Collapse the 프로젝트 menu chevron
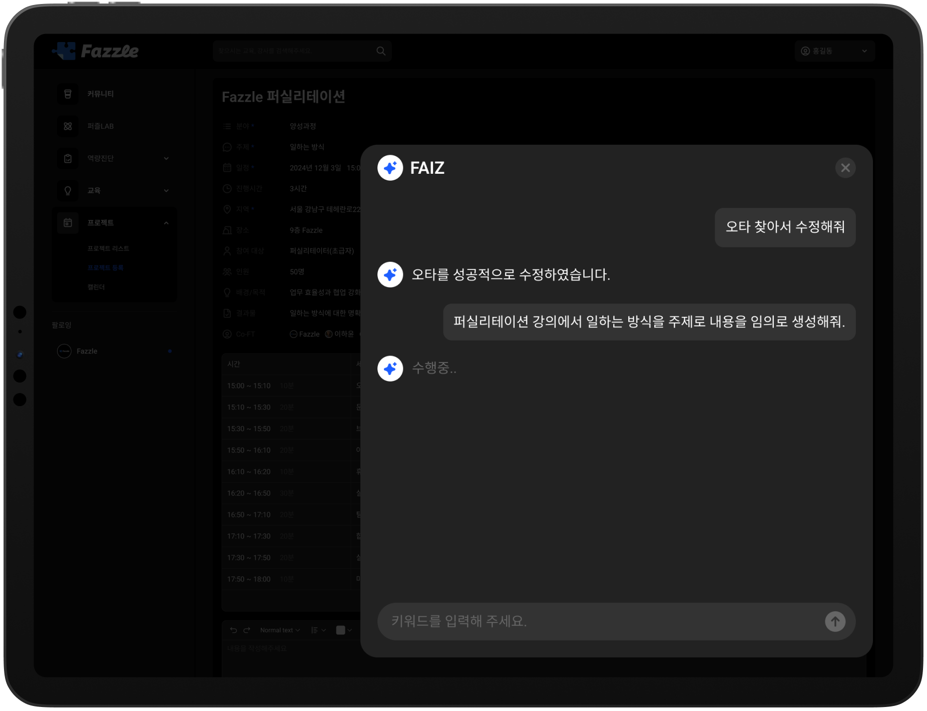927x711 pixels. tap(166, 223)
